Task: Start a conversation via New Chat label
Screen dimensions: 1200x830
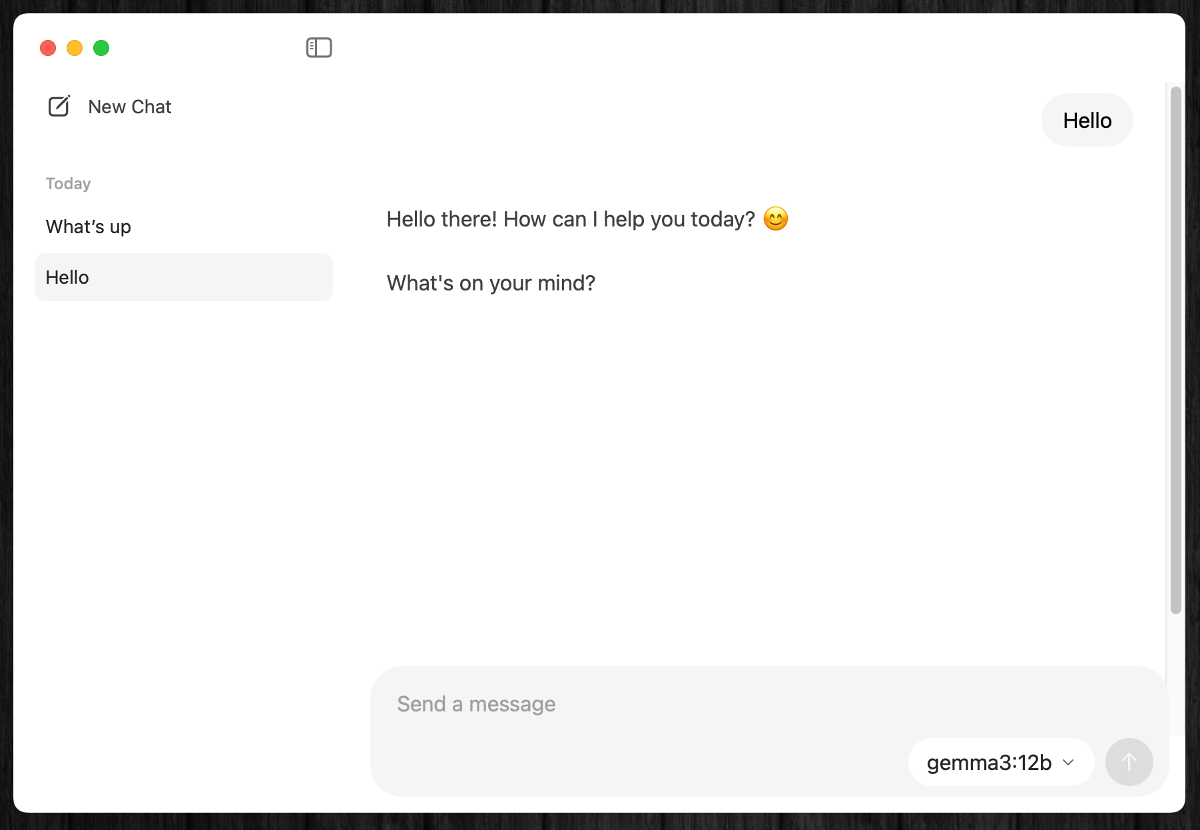Action: click(130, 107)
